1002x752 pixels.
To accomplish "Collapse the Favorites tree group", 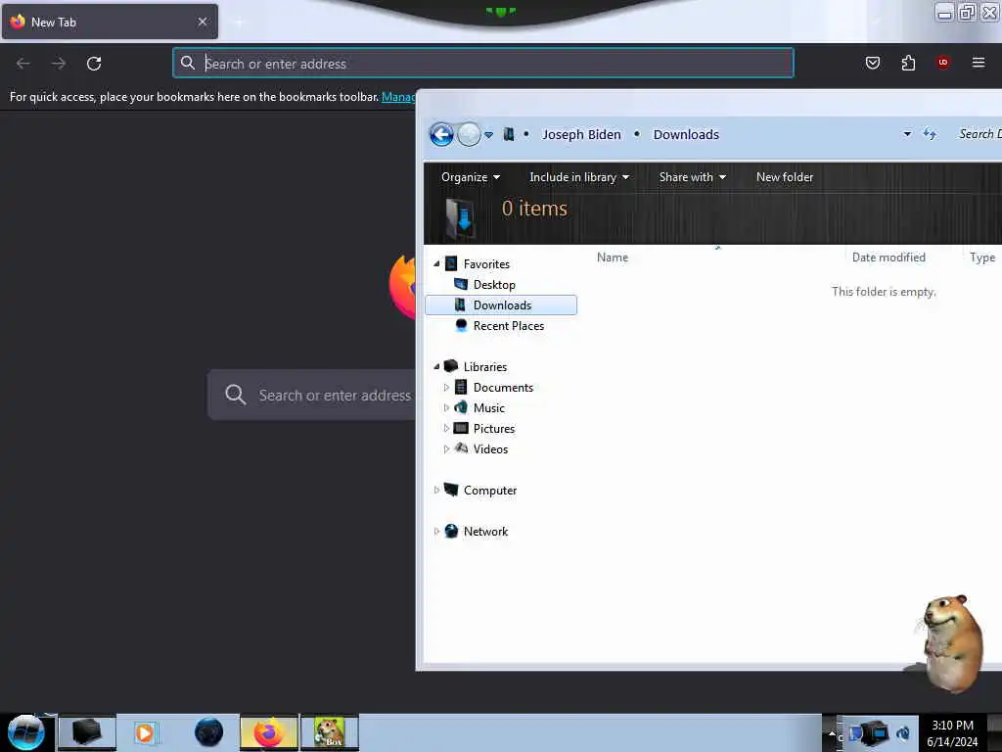I will (437, 263).
